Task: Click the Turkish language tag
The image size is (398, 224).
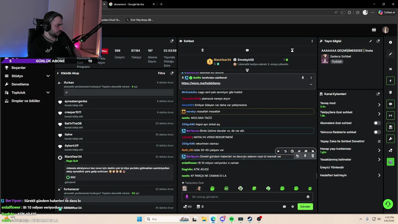Action: pyautogui.click(x=336, y=62)
